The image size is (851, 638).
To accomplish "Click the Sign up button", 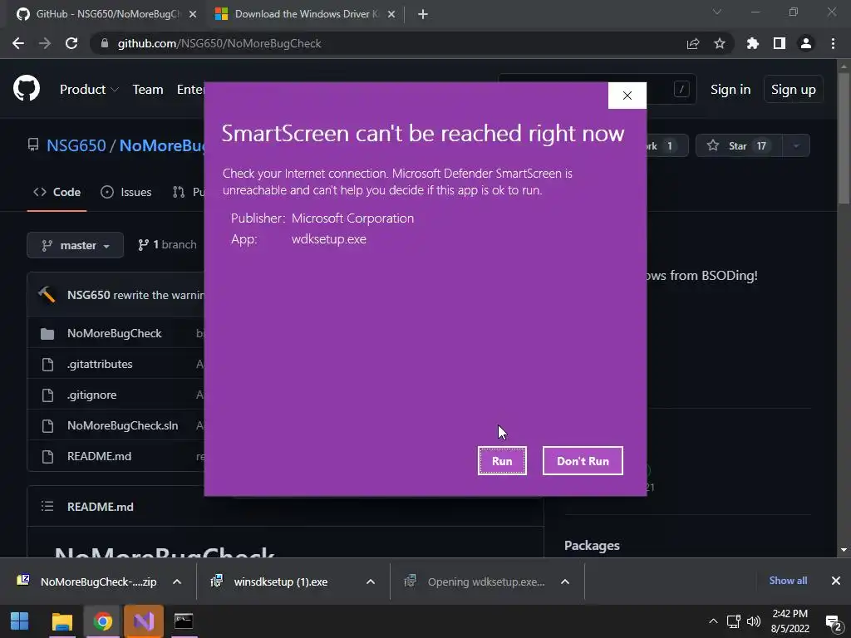I will [794, 90].
